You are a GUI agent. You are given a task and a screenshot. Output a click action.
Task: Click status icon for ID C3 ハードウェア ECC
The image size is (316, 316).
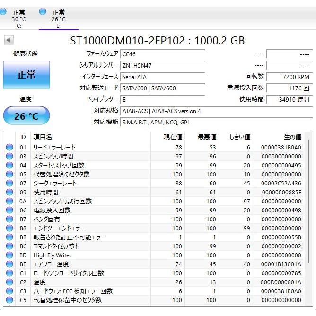(x=9, y=291)
